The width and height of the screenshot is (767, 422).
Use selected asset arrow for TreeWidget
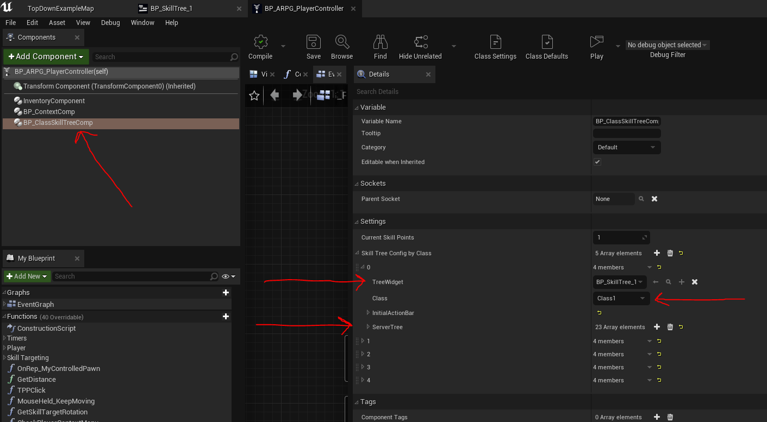click(x=656, y=282)
